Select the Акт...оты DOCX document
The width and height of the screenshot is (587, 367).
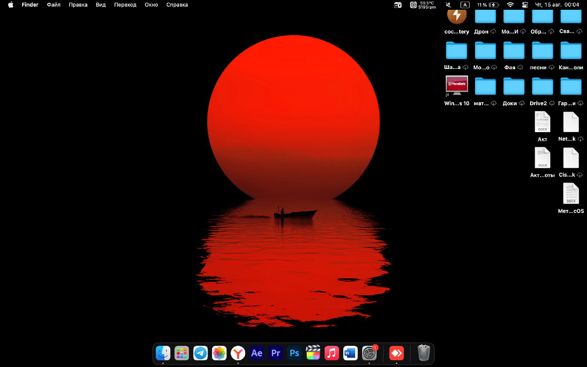tap(542, 158)
